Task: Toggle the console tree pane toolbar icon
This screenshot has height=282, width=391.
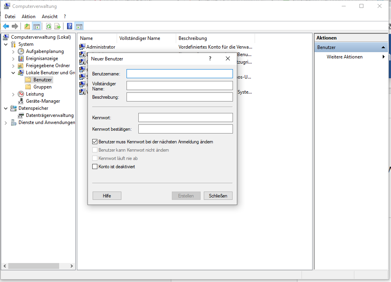Action: [37, 26]
